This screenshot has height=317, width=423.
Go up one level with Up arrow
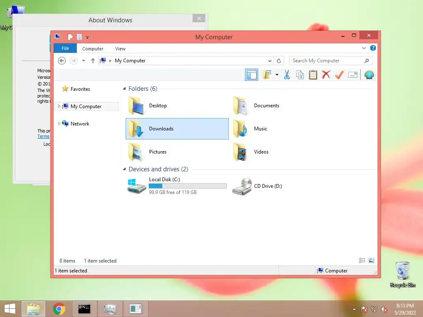[93, 61]
